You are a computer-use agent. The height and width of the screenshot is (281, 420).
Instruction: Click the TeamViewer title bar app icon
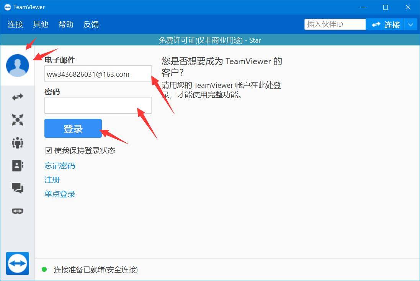(8, 7)
